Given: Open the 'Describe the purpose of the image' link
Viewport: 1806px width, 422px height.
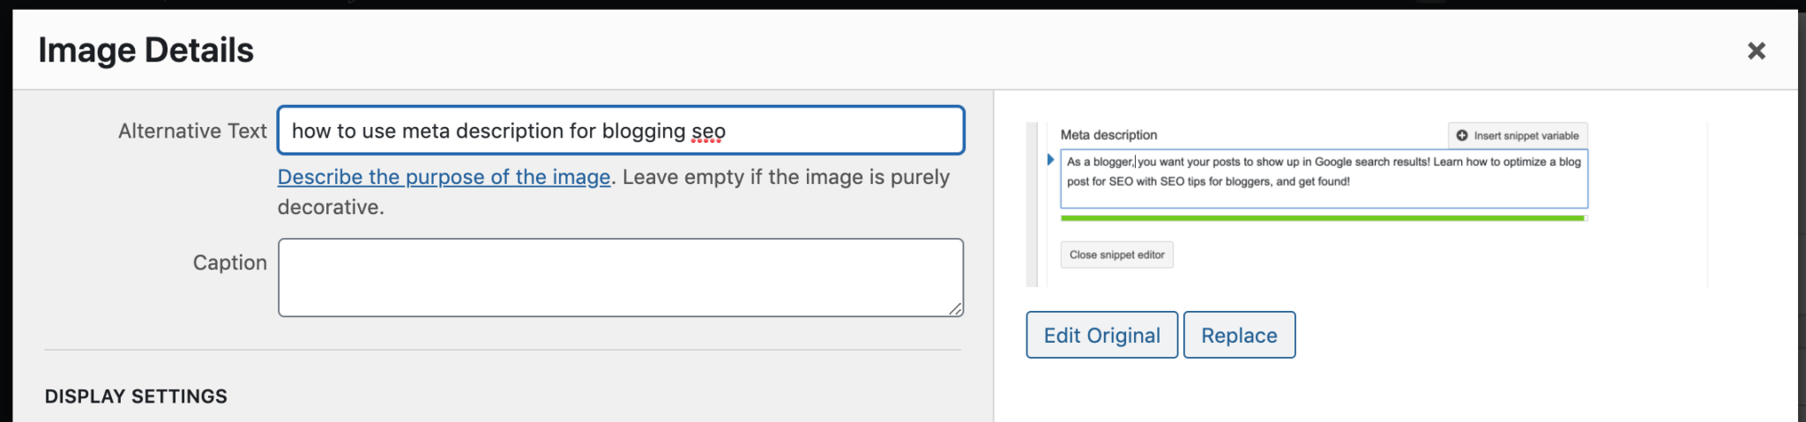Looking at the screenshot, I should 444,177.
